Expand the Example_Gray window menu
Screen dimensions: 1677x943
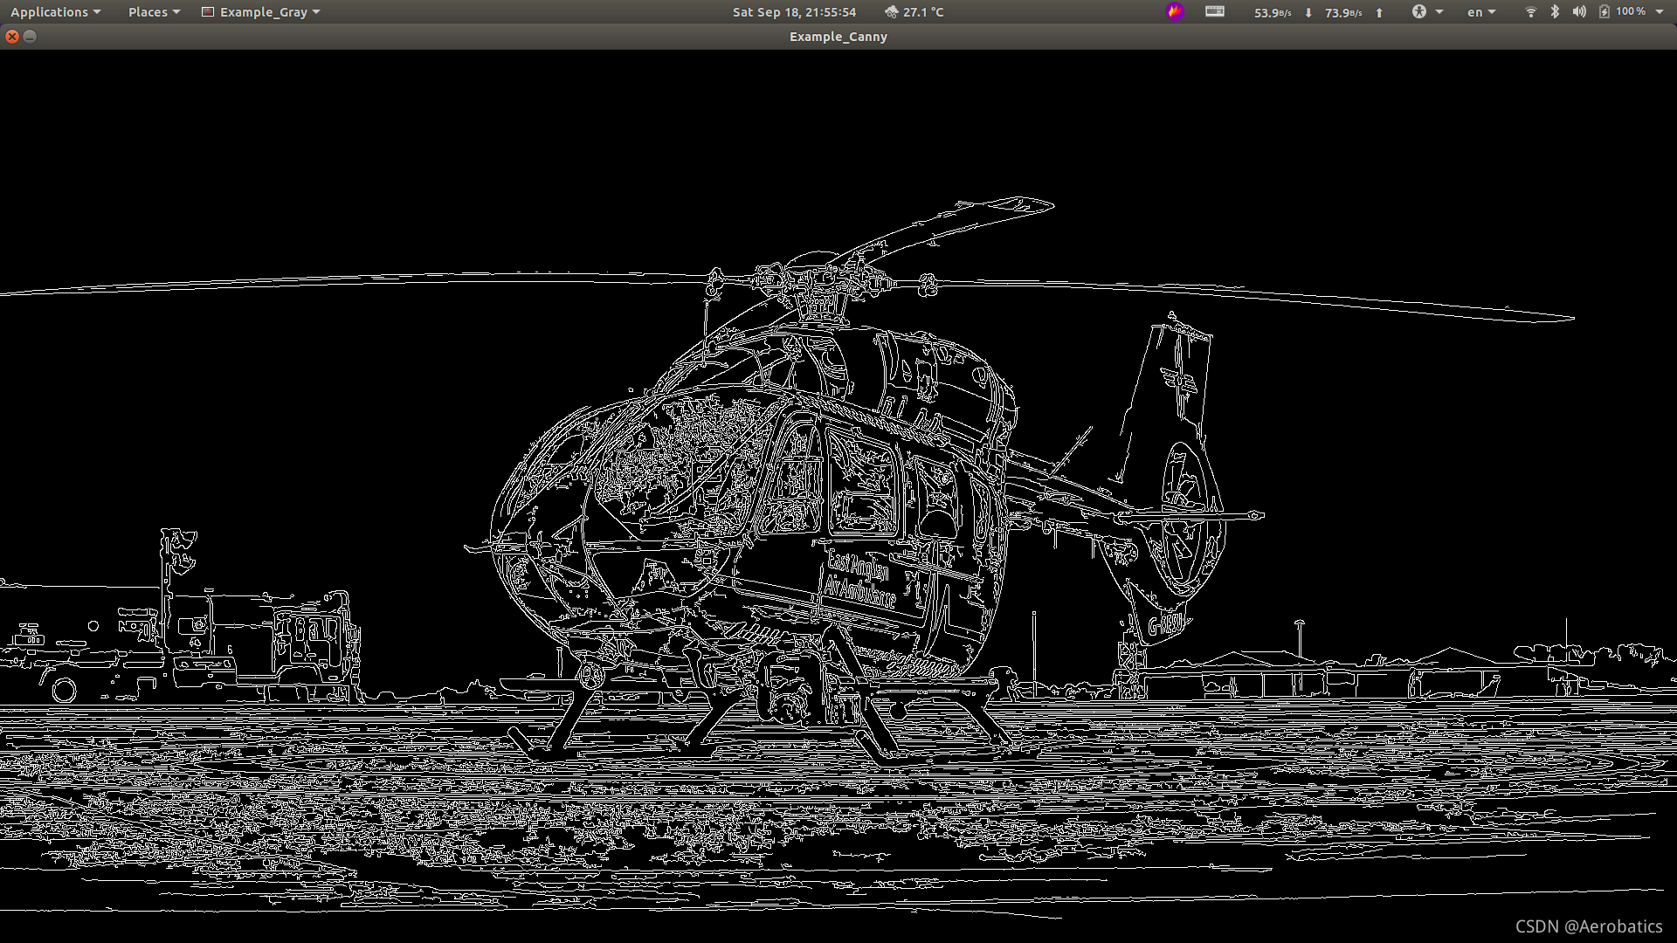coord(260,12)
